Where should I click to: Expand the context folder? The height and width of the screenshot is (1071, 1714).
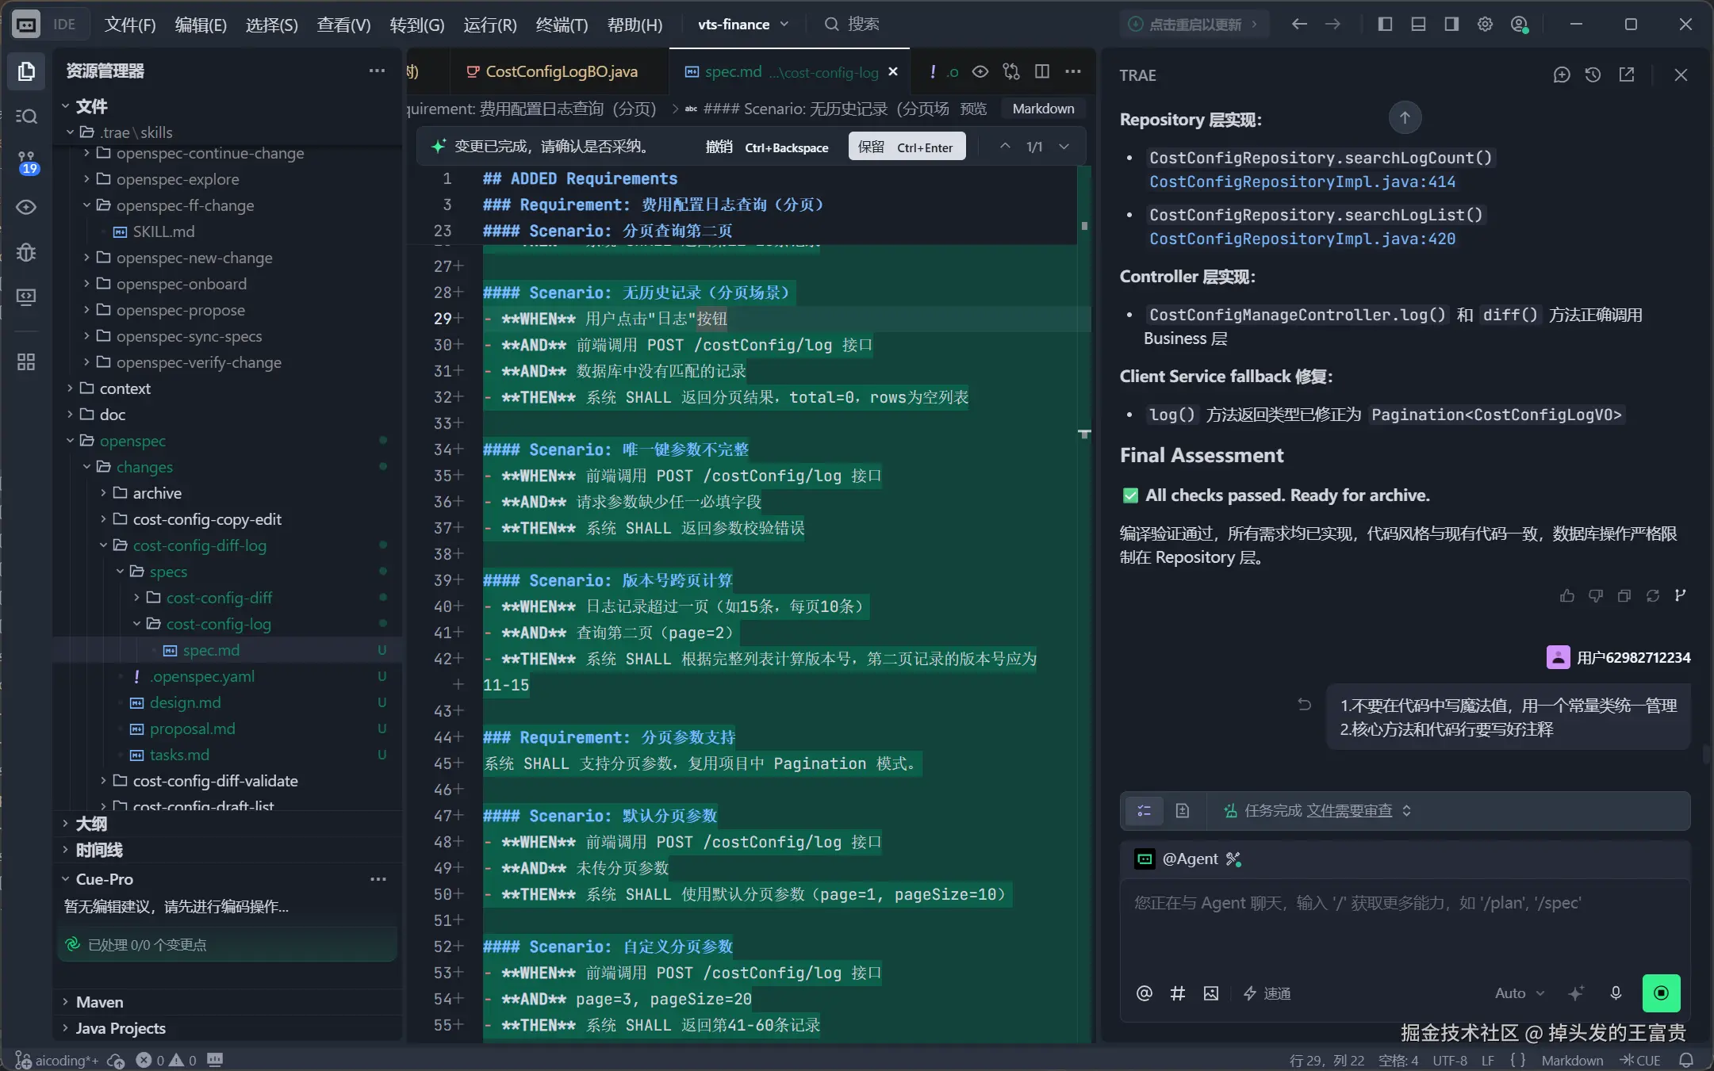125,388
